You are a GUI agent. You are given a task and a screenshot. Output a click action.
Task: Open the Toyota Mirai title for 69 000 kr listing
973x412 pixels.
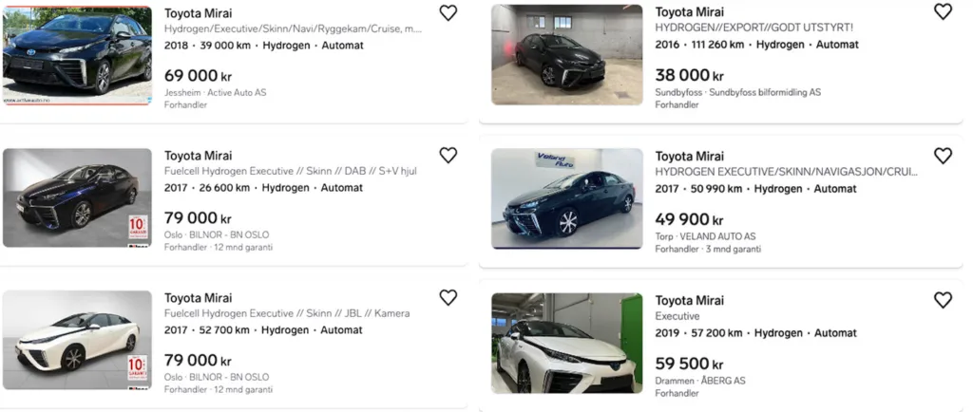[x=198, y=13]
